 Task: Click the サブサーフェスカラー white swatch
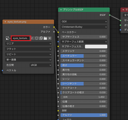tap(96, 47)
